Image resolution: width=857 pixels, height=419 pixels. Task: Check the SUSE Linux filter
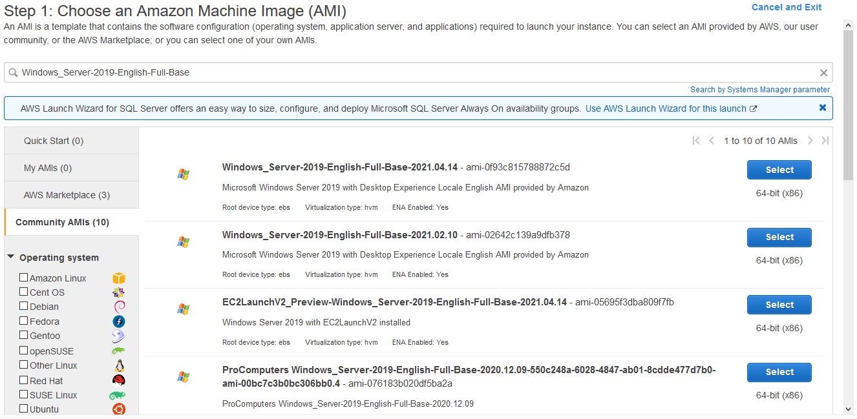pyautogui.click(x=24, y=394)
